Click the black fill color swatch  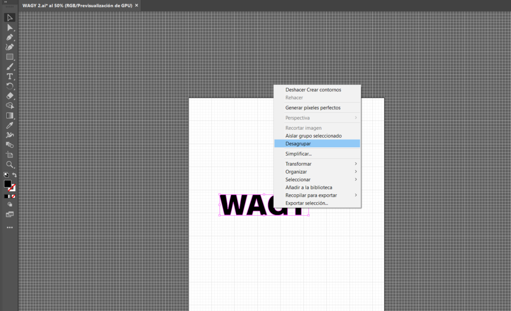7,184
